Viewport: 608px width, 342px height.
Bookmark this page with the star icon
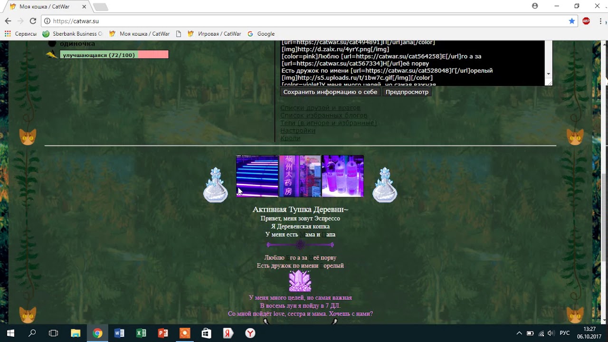(572, 21)
